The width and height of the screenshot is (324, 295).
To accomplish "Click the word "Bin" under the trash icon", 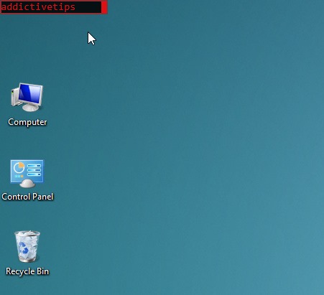I will click(42, 271).
